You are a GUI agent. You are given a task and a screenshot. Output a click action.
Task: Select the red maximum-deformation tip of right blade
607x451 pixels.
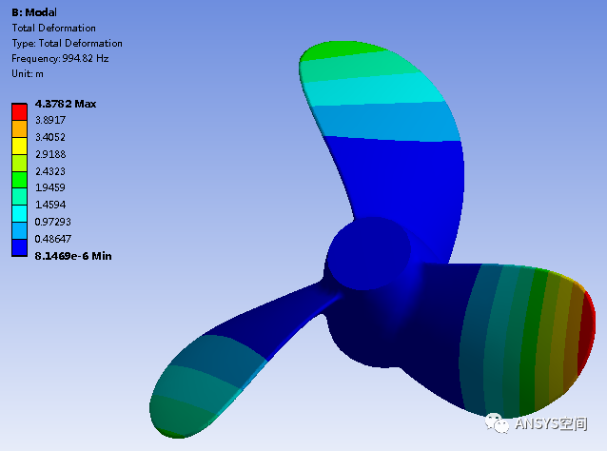coord(588,333)
